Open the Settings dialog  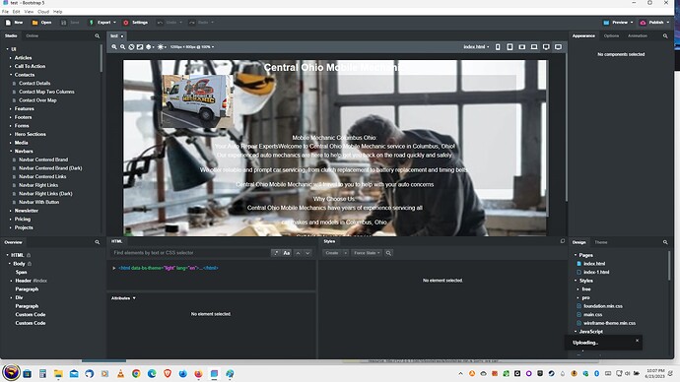[135, 23]
